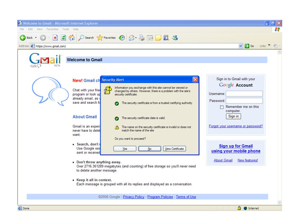Viewport: 297px width, 223px height.
Task: Click the Forward arrow icon
Action: pyautogui.click(x=43, y=38)
